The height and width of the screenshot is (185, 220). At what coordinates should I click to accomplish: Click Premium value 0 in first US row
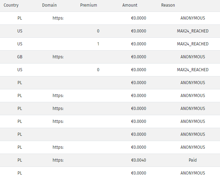(98, 31)
